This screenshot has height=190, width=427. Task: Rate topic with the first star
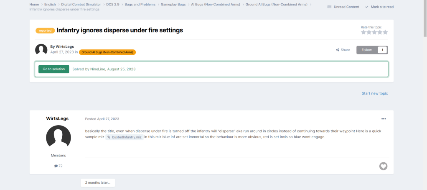coord(363,32)
